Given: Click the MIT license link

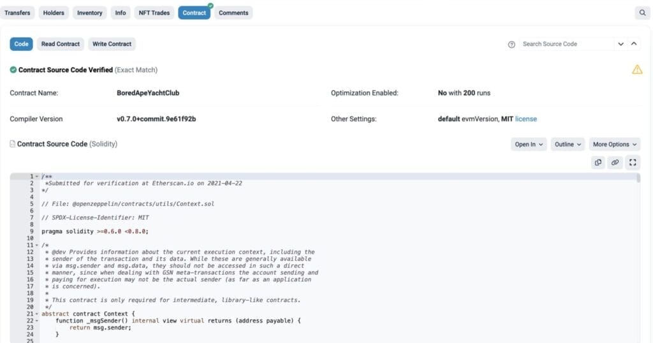Looking at the screenshot, I should tap(525, 119).
